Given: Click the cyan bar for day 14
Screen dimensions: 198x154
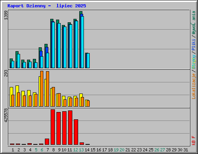Looking at the screenshot, I should (88, 60).
